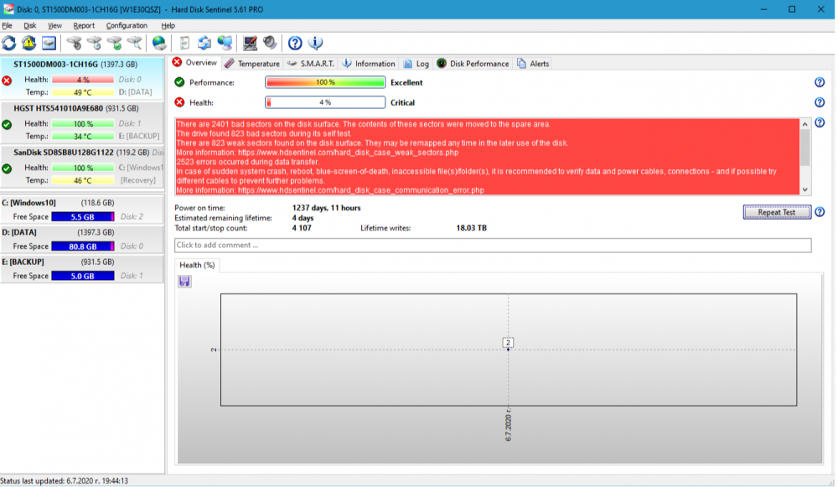
Task: Click the red critical icon beside Health label
Action: pyautogui.click(x=179, y=102)
